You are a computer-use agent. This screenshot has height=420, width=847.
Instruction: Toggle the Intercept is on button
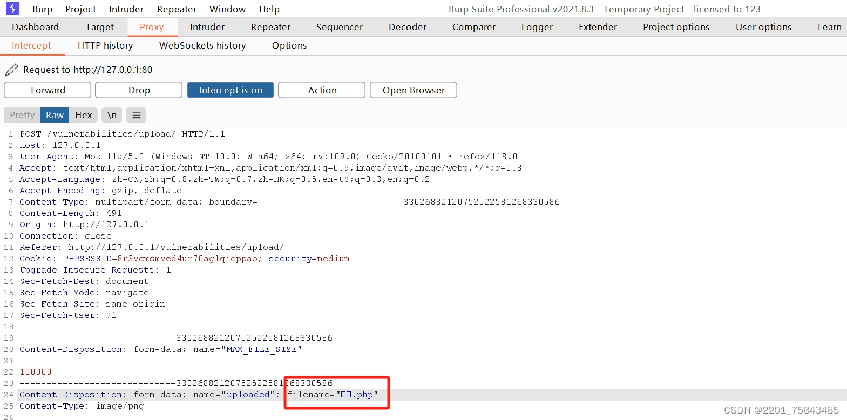pos(231,90)
